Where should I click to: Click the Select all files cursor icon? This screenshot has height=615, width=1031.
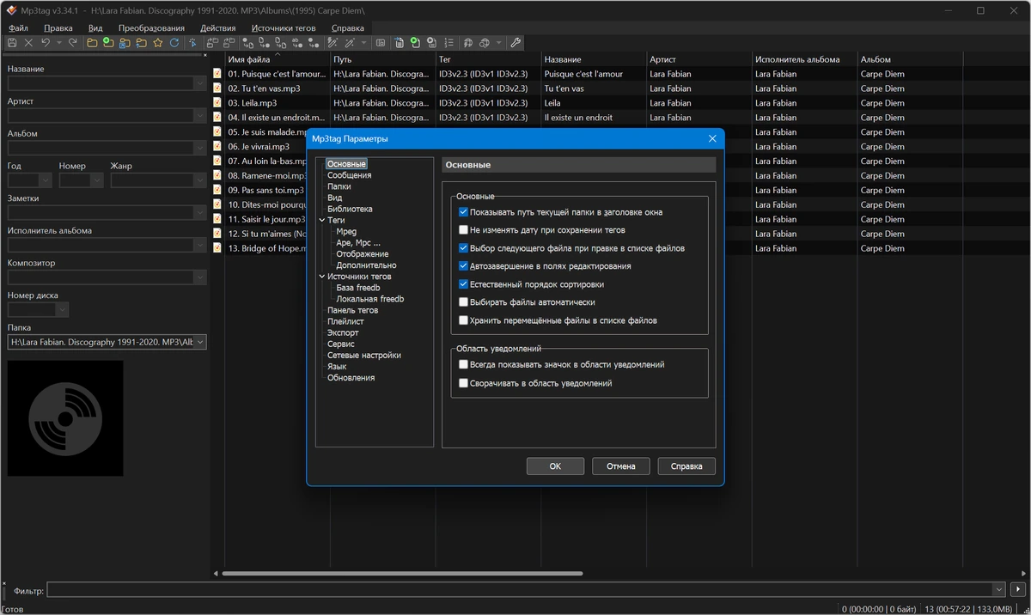pos(192,42)
